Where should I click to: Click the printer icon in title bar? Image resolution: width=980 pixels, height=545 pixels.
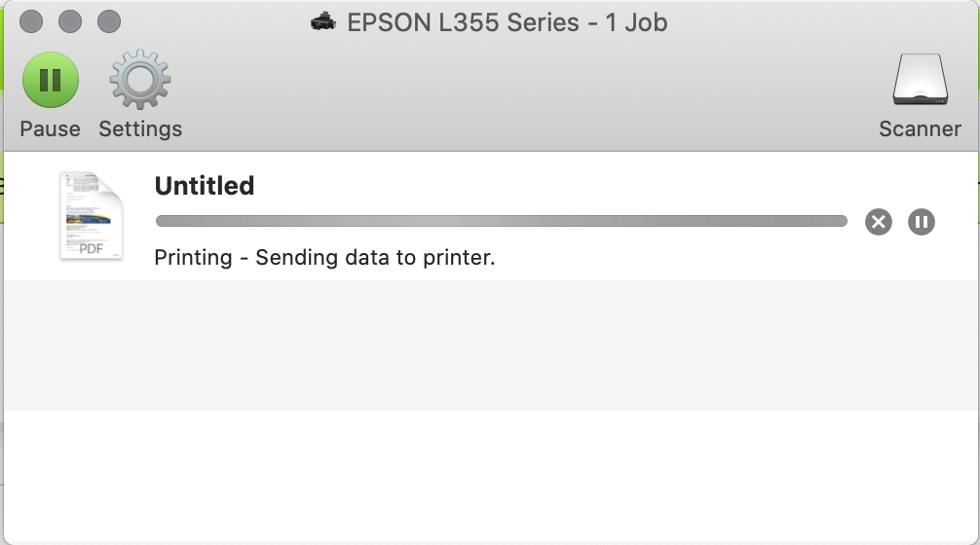coord(323,21)
